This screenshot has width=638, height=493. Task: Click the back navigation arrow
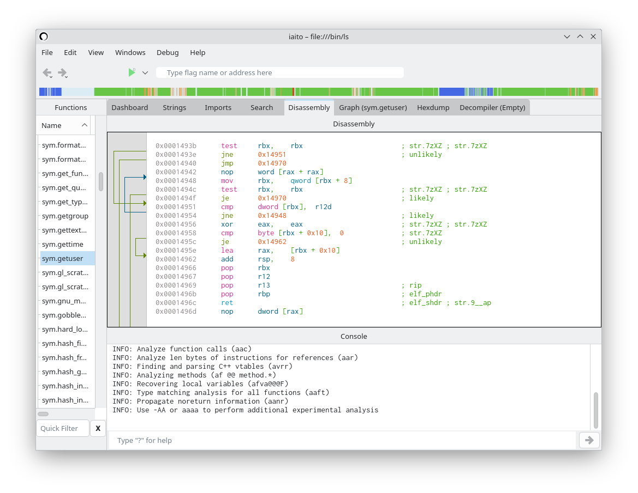(47, 72)
